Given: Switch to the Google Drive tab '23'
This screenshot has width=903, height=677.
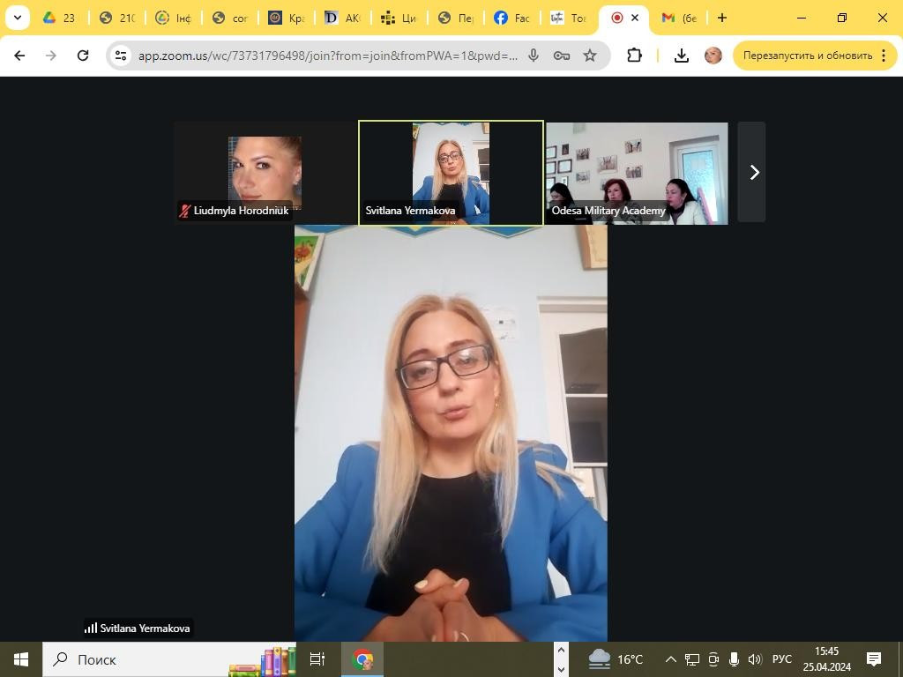Looking at the screenshot, I should point(60,18).
